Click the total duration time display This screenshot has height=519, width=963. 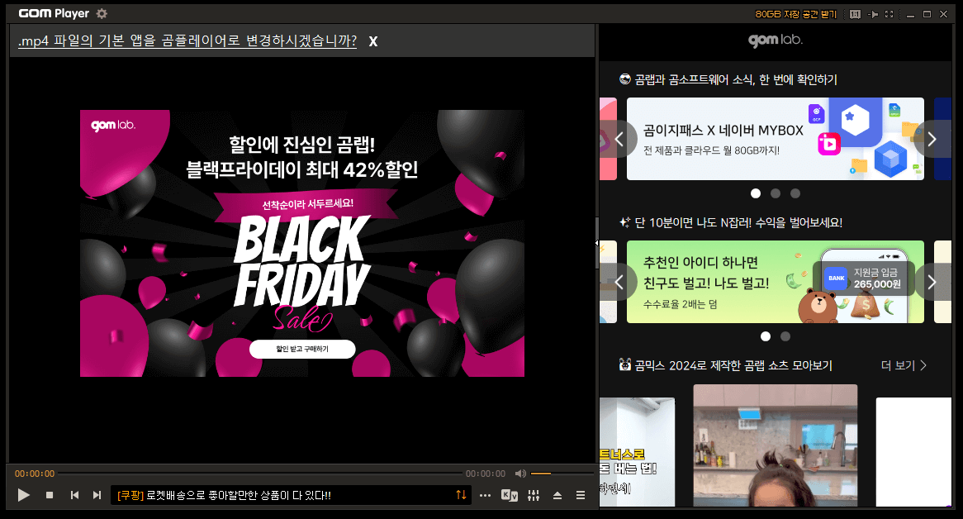coord(485,474)
